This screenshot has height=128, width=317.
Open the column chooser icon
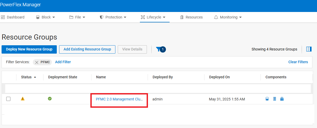click(309, 49)
